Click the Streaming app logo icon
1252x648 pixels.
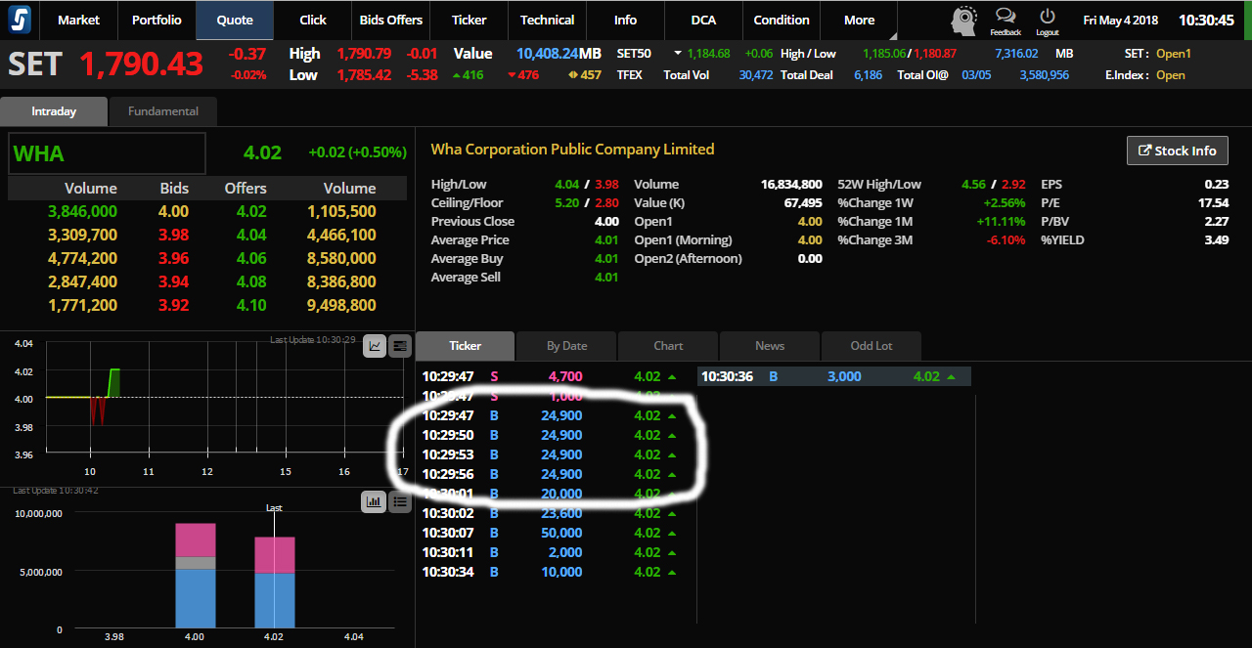[20, 20]
